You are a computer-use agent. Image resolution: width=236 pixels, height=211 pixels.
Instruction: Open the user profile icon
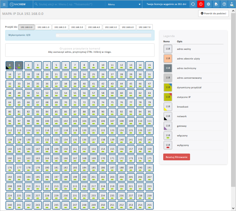[x=232, y=4]
